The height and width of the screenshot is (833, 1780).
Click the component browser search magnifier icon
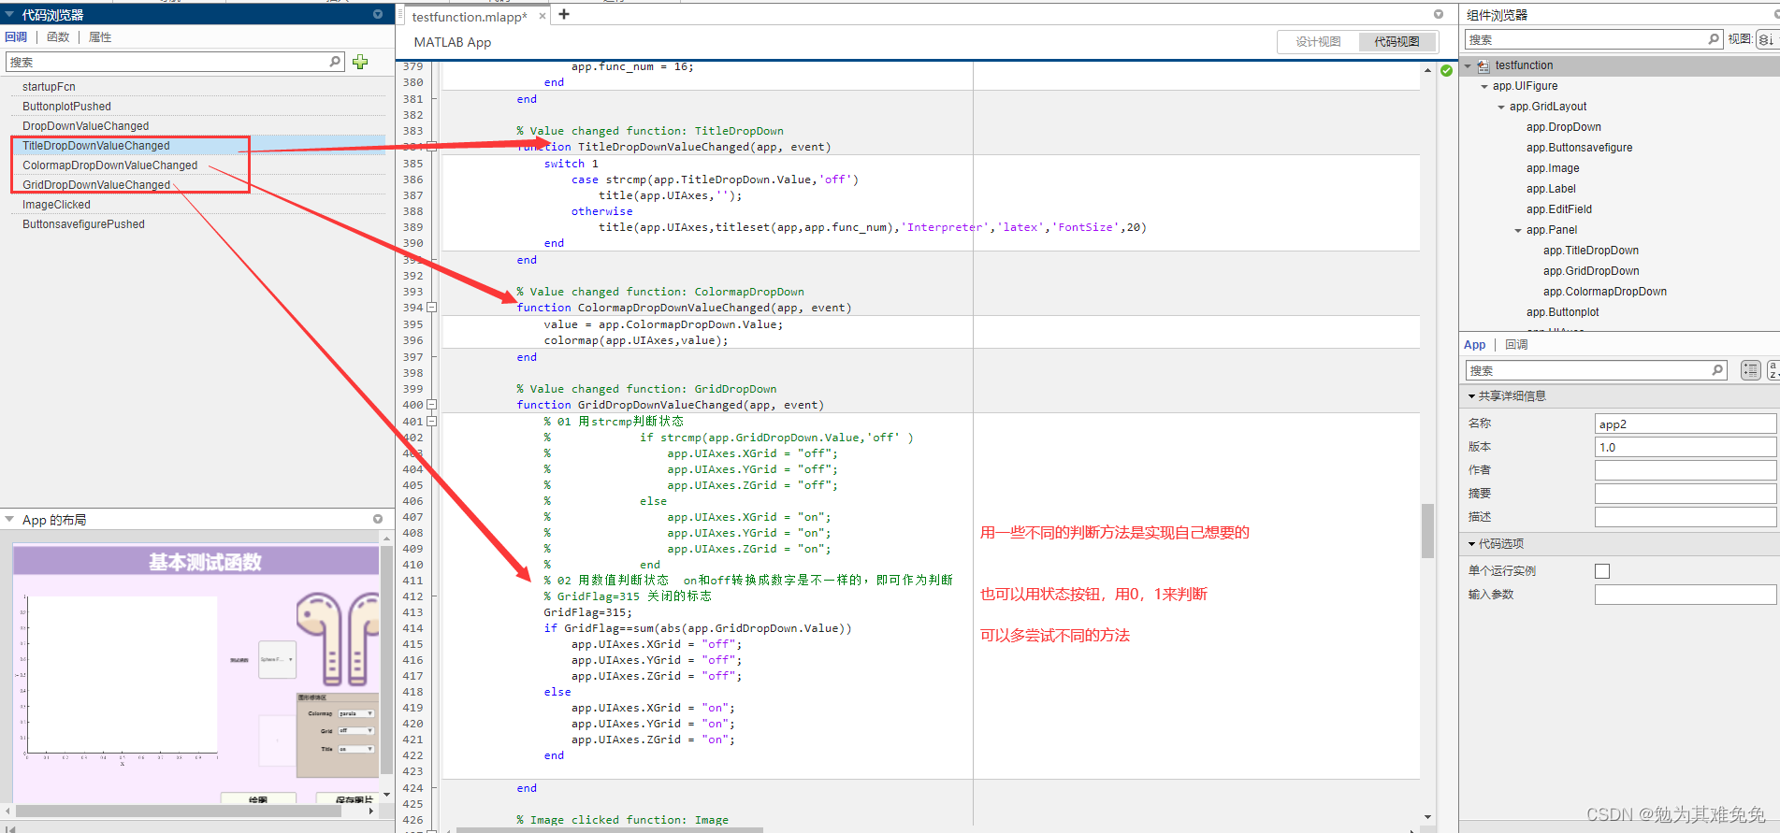[1714, 39]
